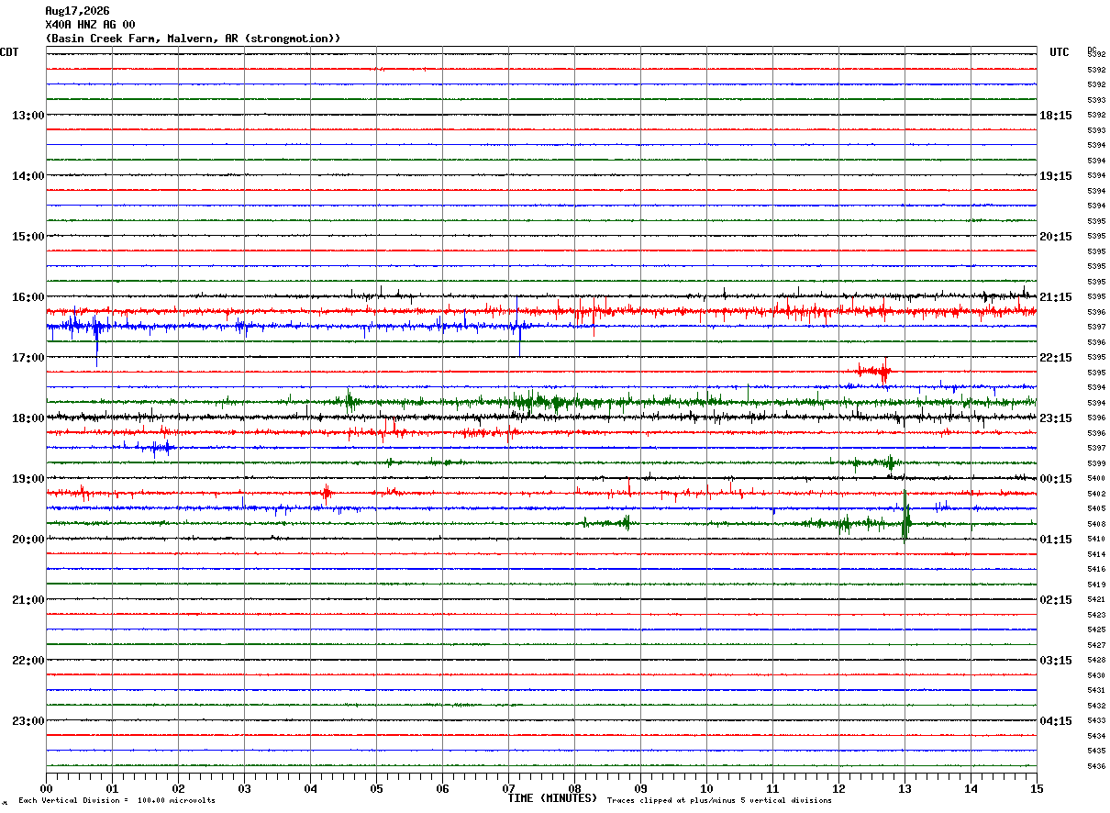Screen dimensions: 1110x813
Task: Click the 20:00 CDT time label
Action: 28,540
